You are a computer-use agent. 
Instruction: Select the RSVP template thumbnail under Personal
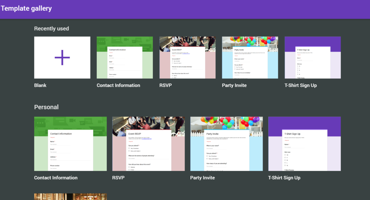coord(148,144)
